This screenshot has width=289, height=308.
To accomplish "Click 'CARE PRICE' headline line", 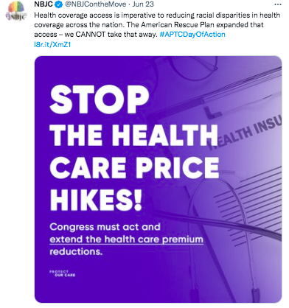I will pyautogui.click(x=134, y=167).
